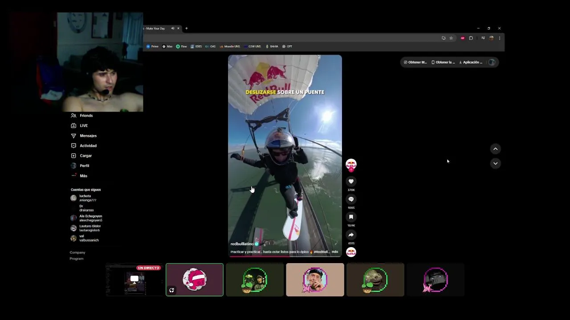The image size is (570, 320).
Task: Open followed account valbussanich
Action: (x=85, y=238)
